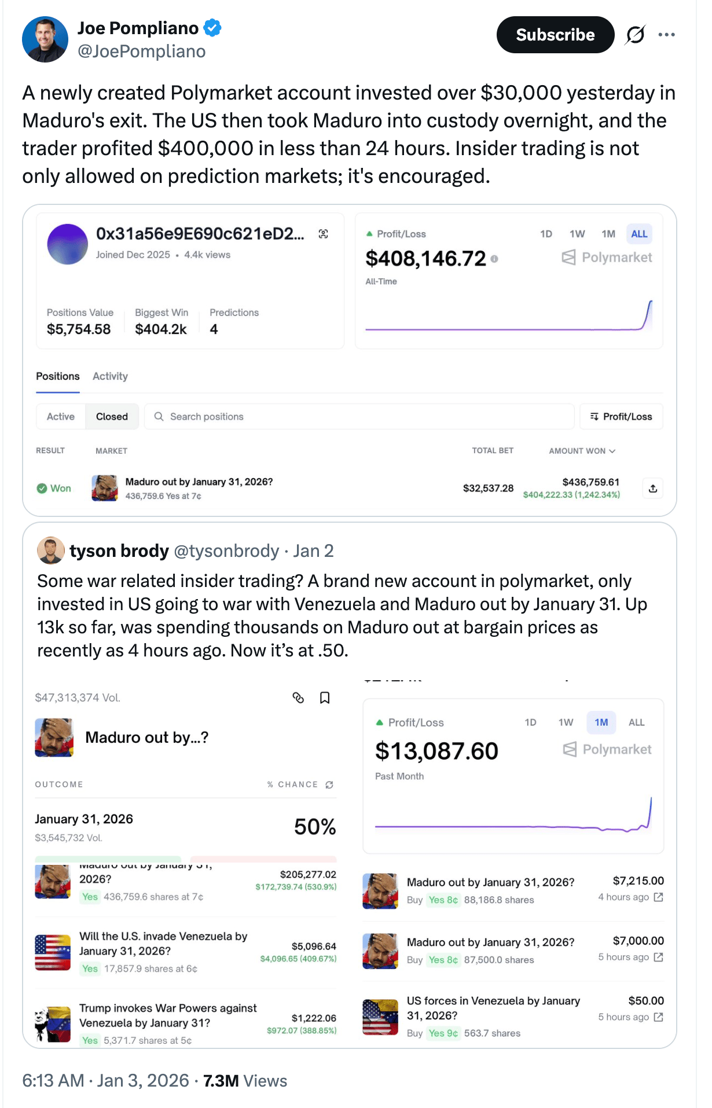Switch to the Activity tab
Viewport: 712px width, 1108px height.
pos(110,376)
